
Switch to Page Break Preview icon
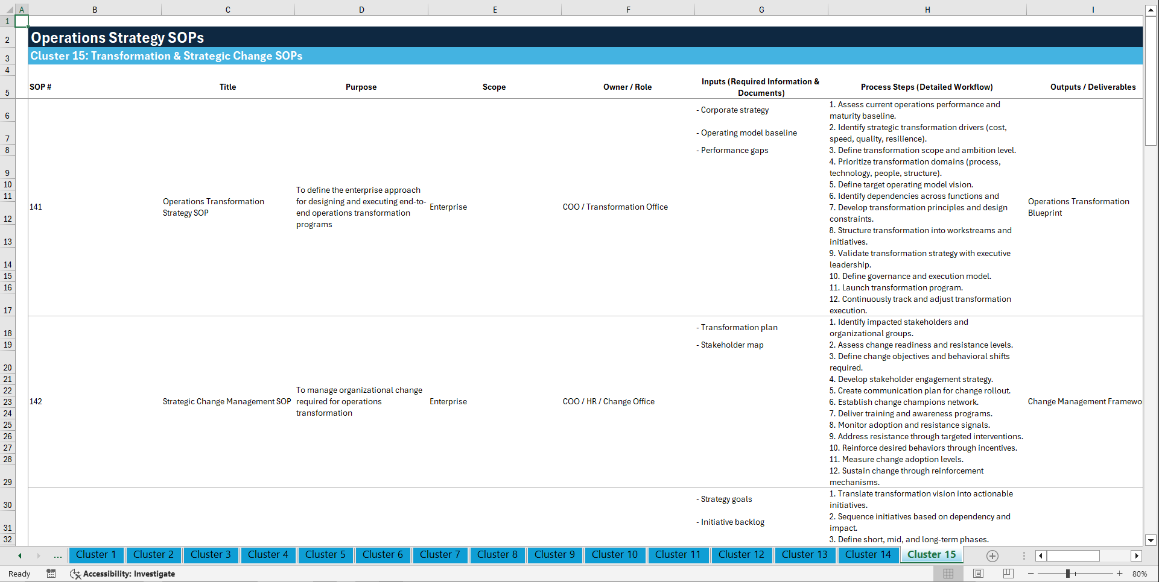(x=1008, y=574)
